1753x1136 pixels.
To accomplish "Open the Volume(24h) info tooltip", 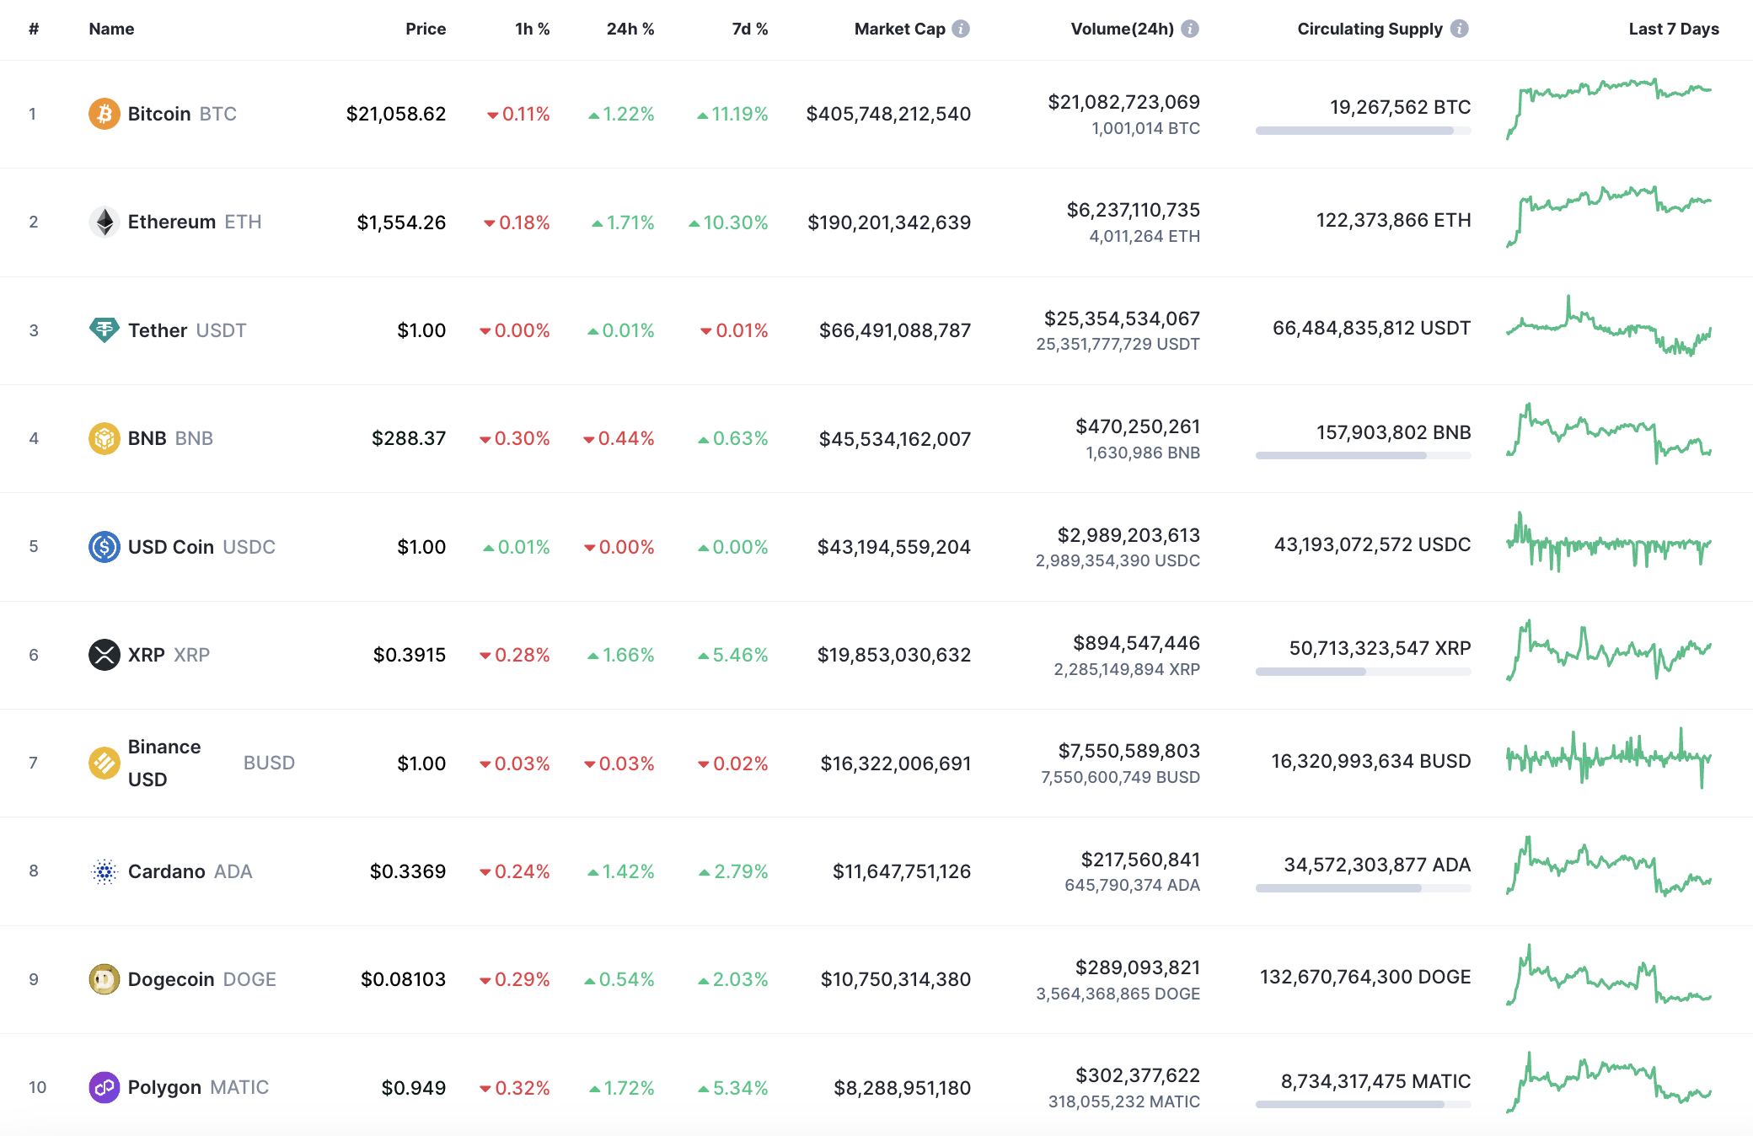I will click(1189, 27).
